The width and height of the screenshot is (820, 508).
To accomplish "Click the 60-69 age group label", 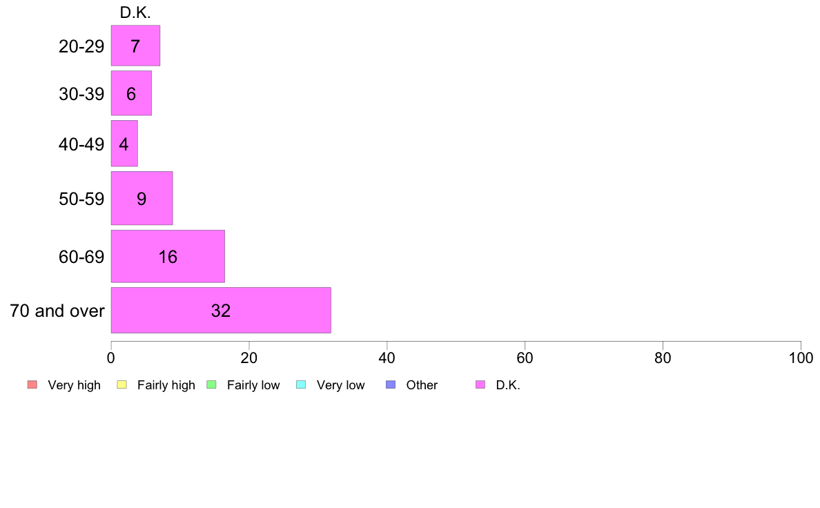I will pos(81,257).
